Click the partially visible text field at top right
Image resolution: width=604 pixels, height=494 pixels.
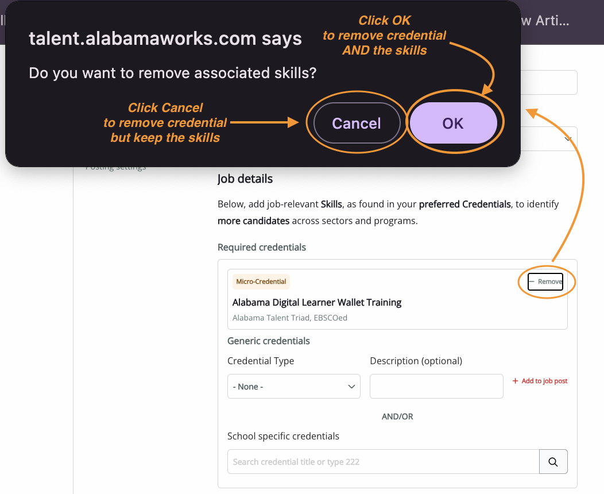[x=549, y=82]
